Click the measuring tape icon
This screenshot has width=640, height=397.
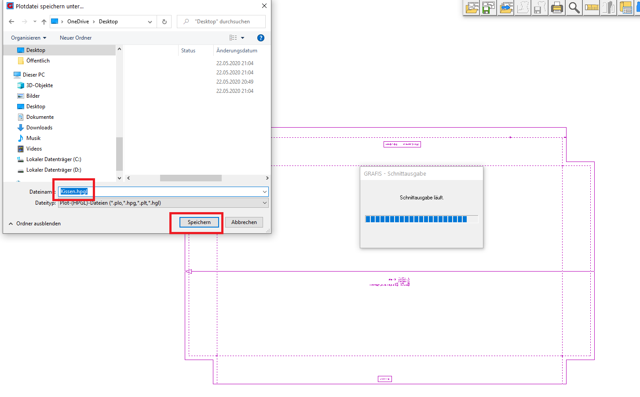(592, 8)
